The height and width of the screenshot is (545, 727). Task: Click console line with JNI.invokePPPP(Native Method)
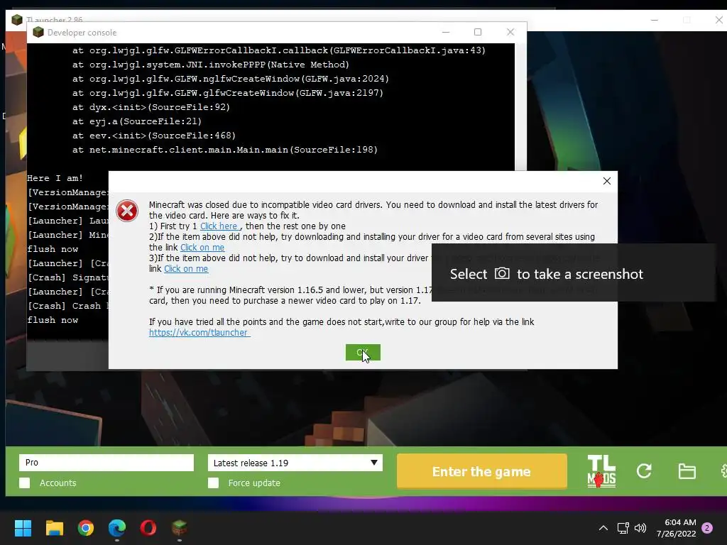coord(210,65)
